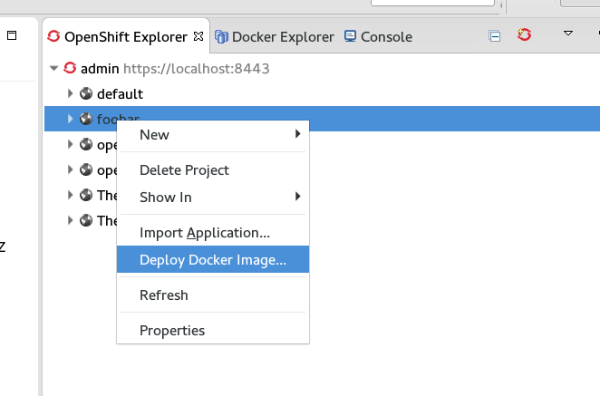This screenshot has height=396, width=600.
Task: Expand the default project node
Action: click(x=71, y=93)
